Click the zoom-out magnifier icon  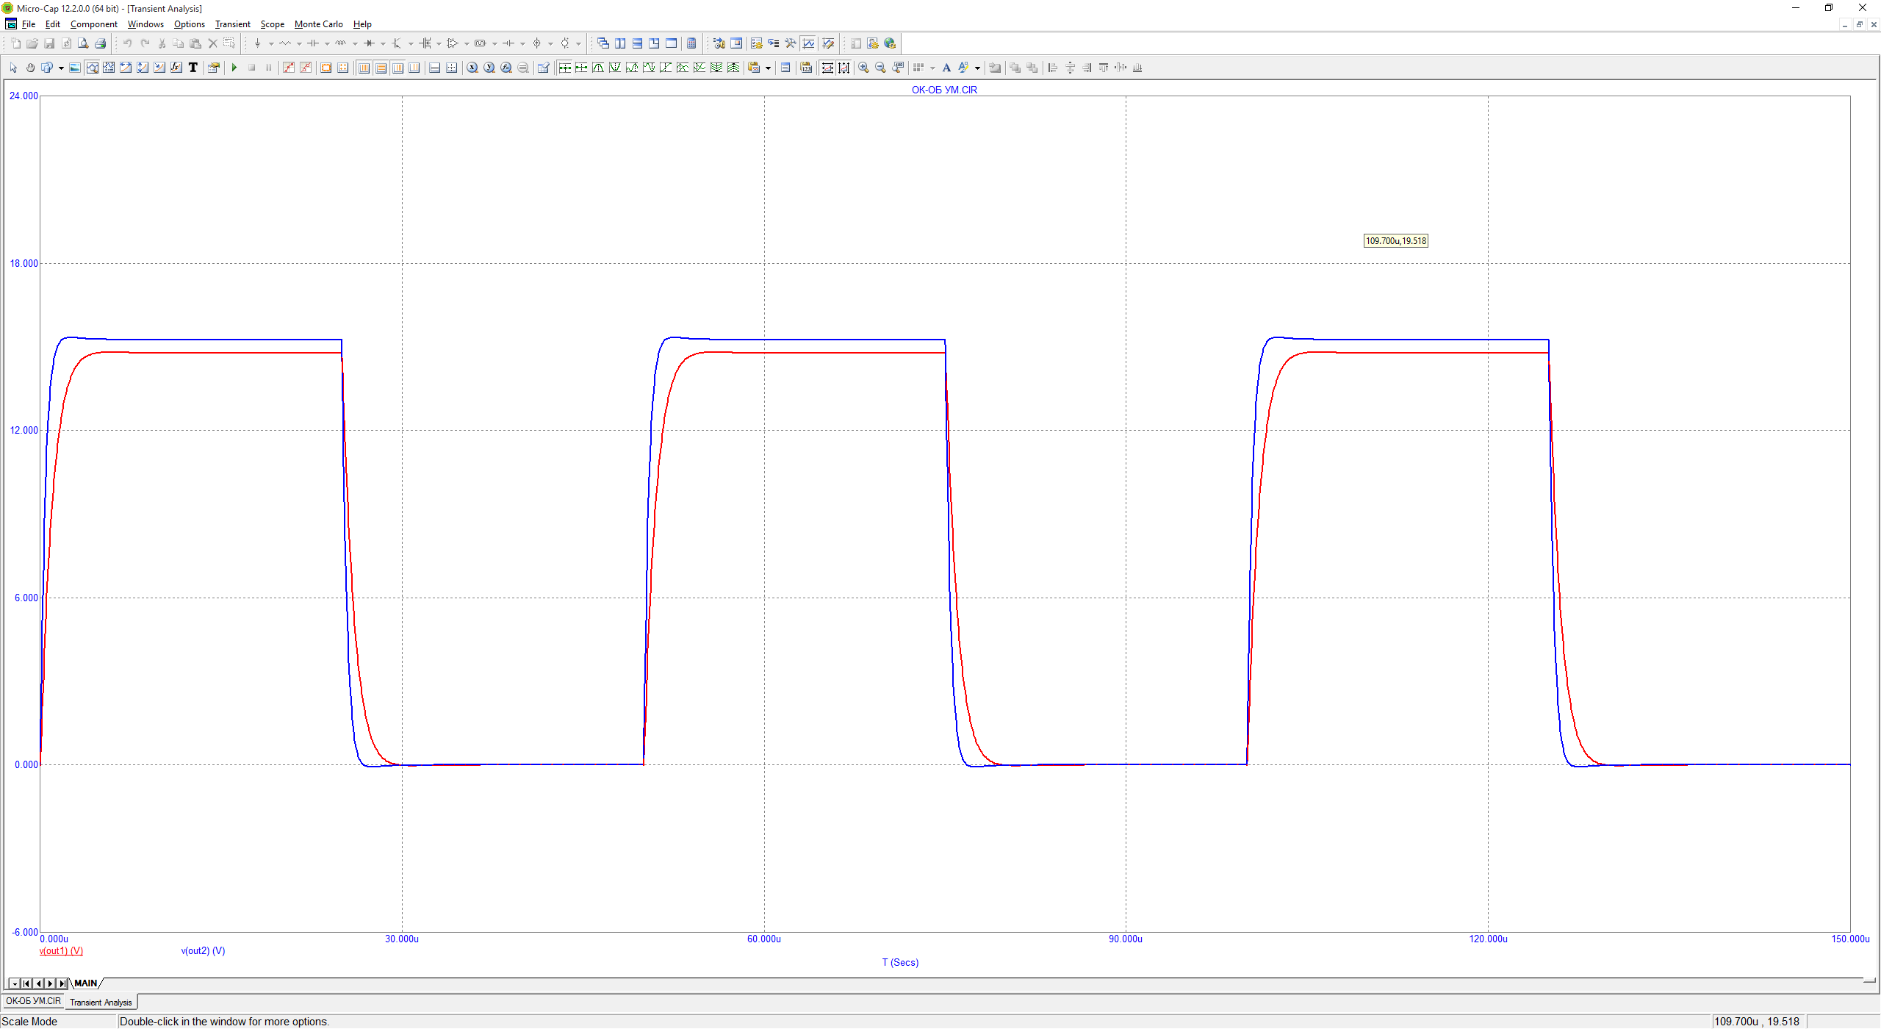[x=880, y=68]
